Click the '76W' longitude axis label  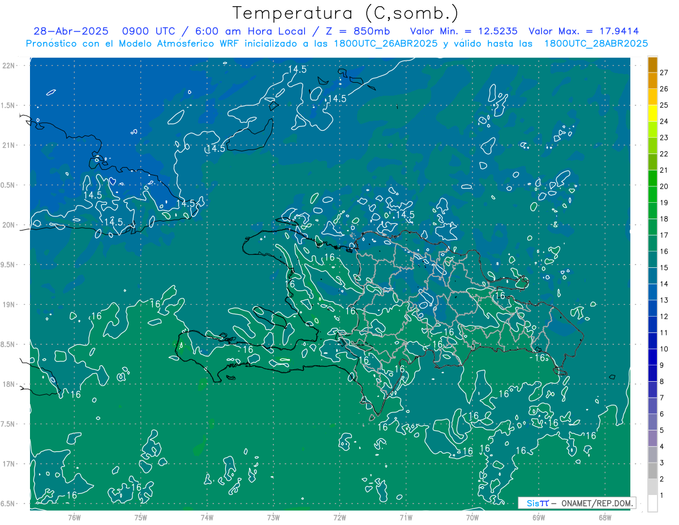tap(74, 518)
